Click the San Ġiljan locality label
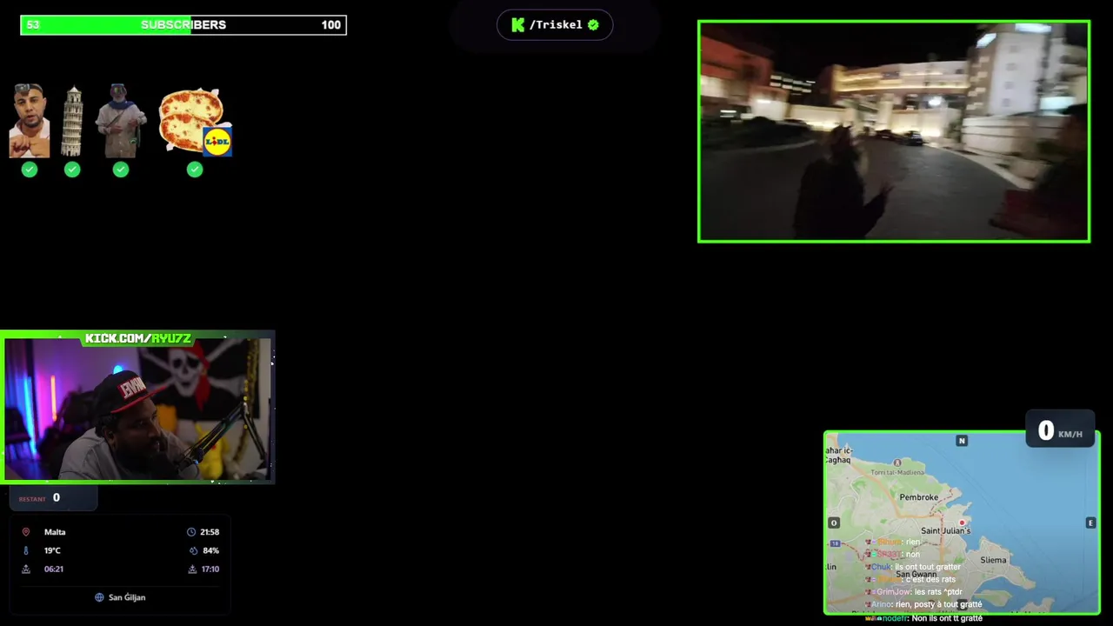 point(127,597)
